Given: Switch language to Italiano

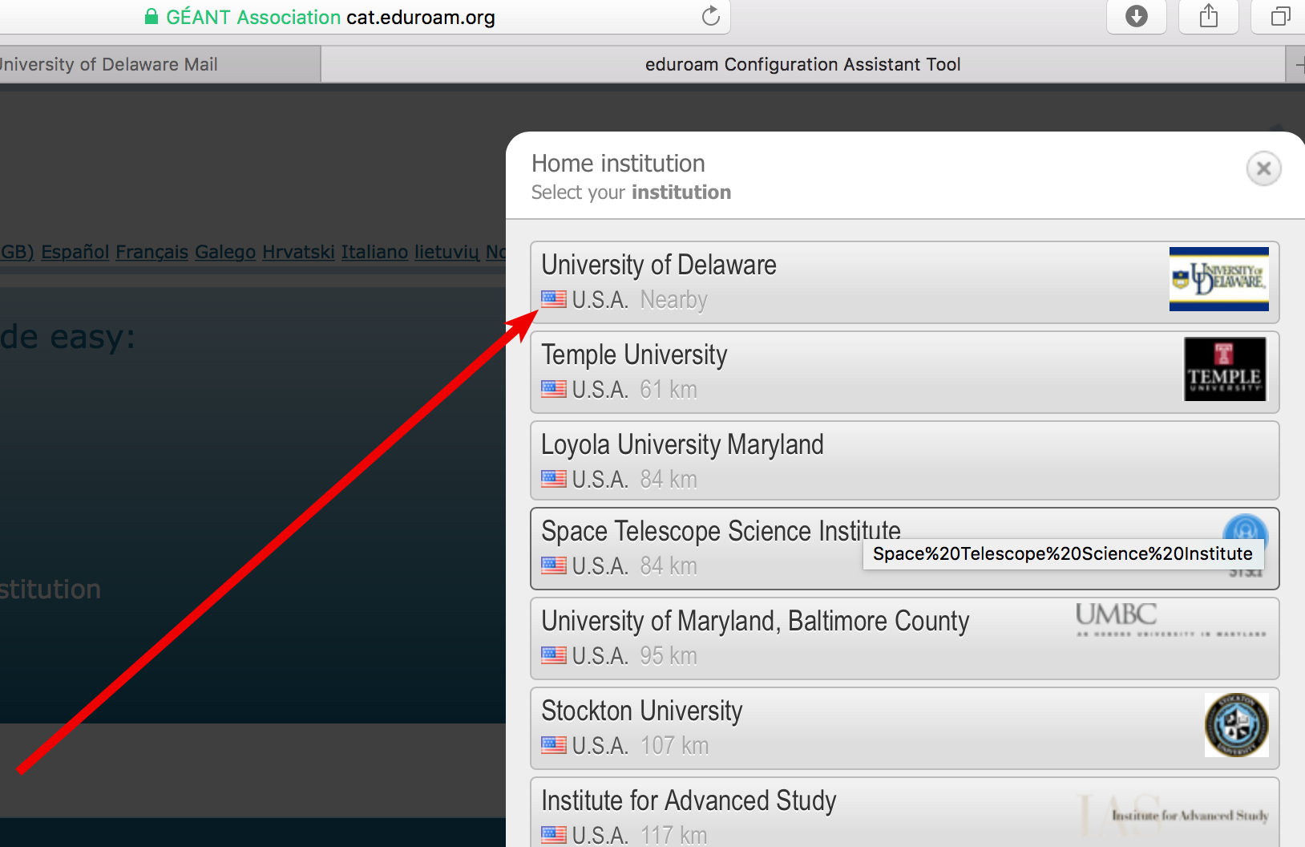Looking at the screenshot, I should pyautogui.click(x=374, y=252).
